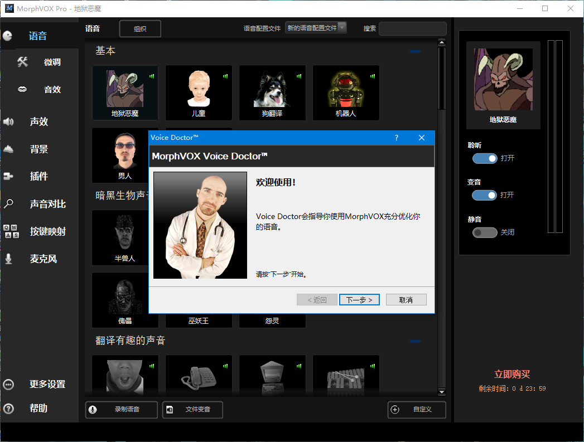Open the 声效 sidebar label
The height and width of the screenshot is (442, 584).
click(x=38, y=122)
